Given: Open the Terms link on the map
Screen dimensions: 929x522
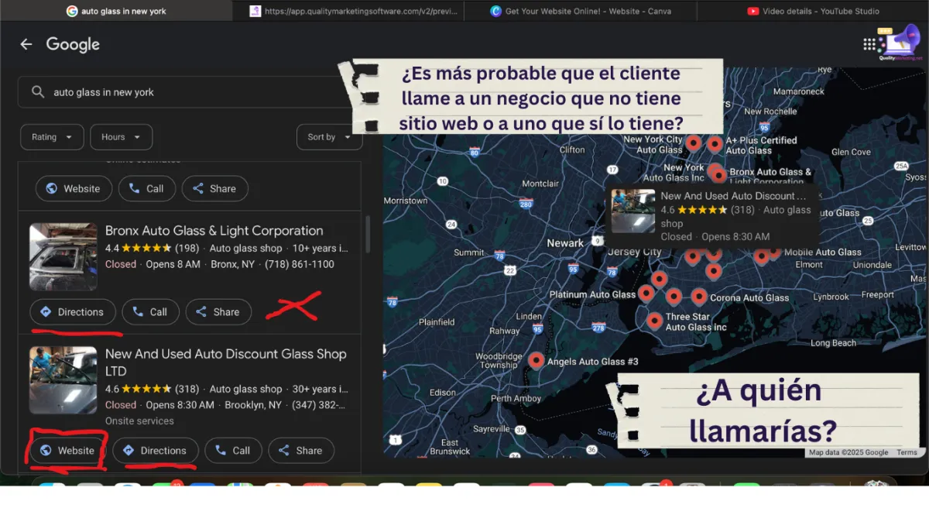Looking at the screenshot, I should tap(907, 452).
